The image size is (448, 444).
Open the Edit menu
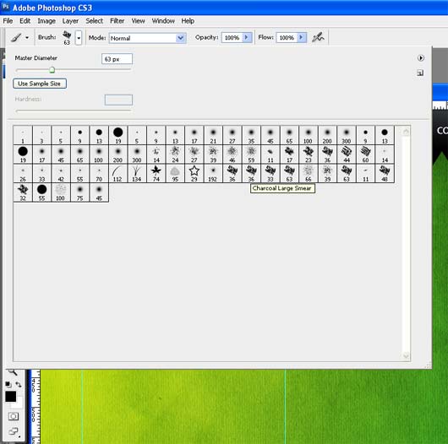pos(25,21)
